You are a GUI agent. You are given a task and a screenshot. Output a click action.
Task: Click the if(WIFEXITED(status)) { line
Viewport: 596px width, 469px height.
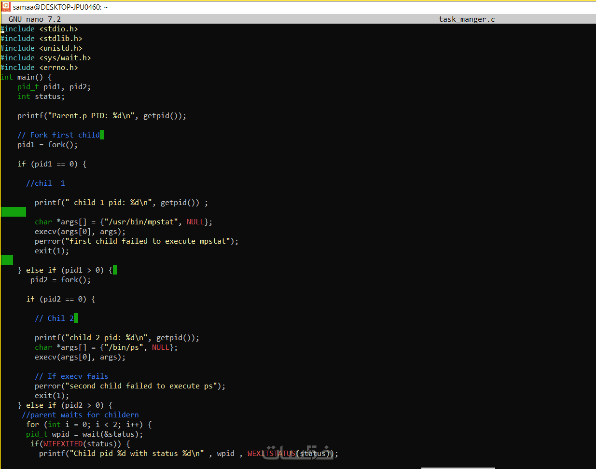[80, 444]
